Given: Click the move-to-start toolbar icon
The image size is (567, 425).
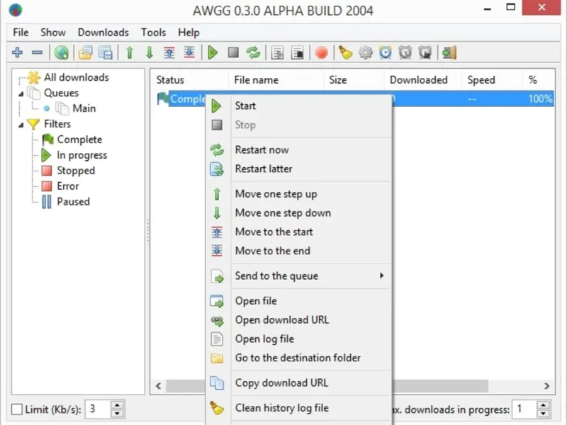Looking at the screenshot, I should 169,52.
